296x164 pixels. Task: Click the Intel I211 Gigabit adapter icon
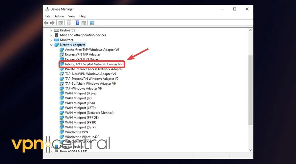[62, 64]
